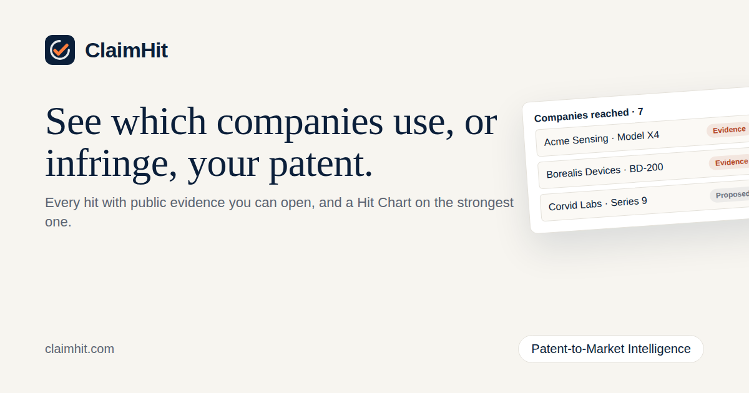The height and width of the screenshot is (393, 749).
Task: Click the word 'patent.' in the headline
Action: tap(320, 165)
